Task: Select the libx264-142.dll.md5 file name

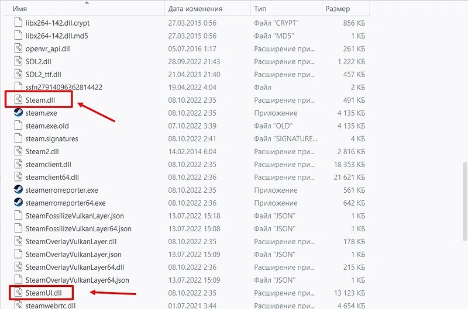Action: pos(57,36)
